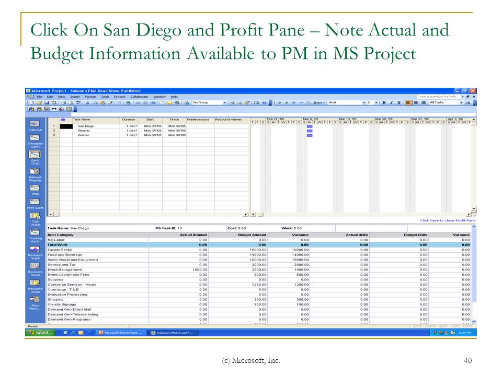Open Resource Sheet view
502x376 pixels.
click(x=35, y=269)
